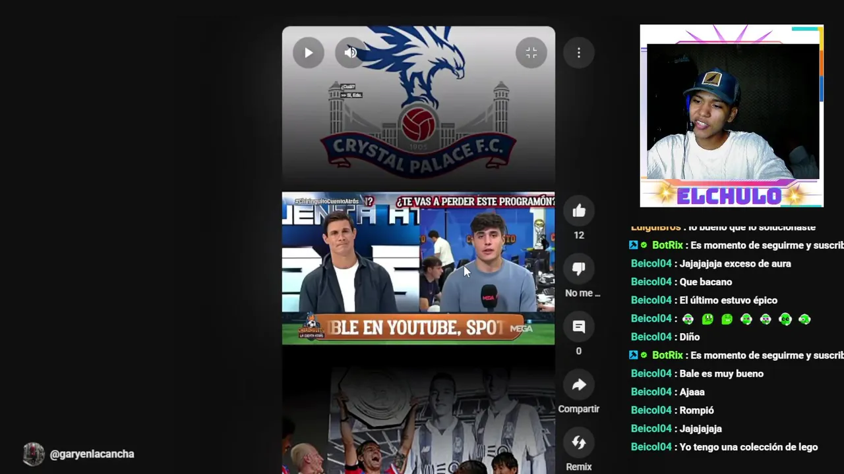Click the 'Que bacano' chat message
This screenshot has height=474, width=844.
(x=682, y=282)
